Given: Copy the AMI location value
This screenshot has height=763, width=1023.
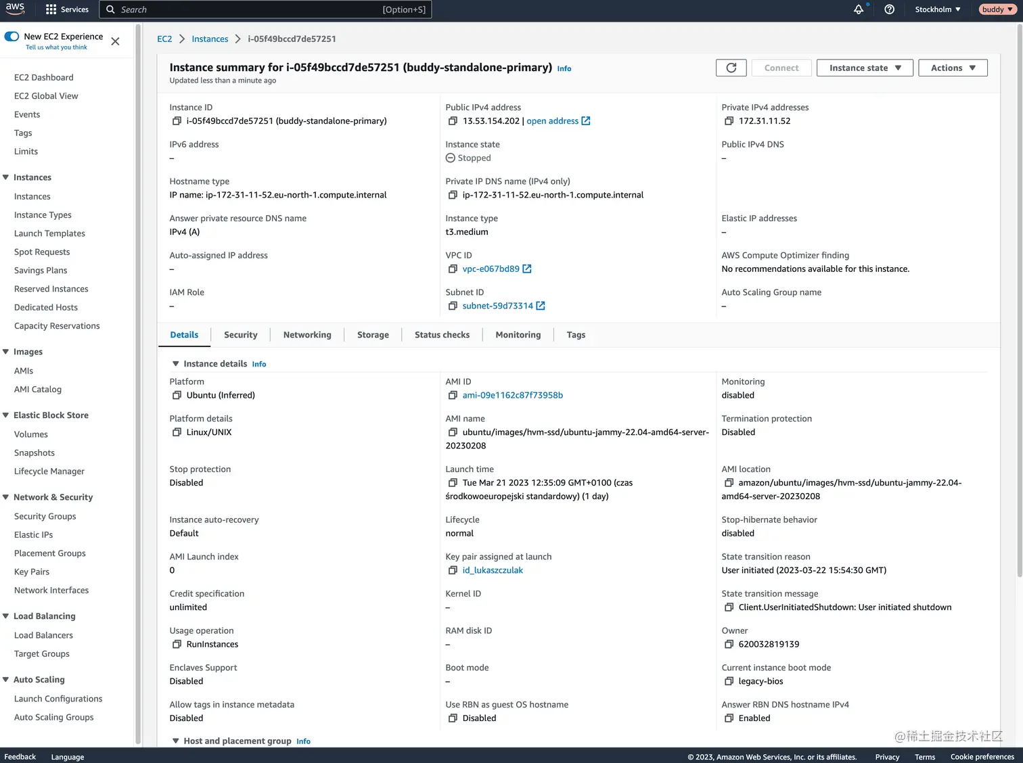Looking at the screenshot, I should [729, 483].
